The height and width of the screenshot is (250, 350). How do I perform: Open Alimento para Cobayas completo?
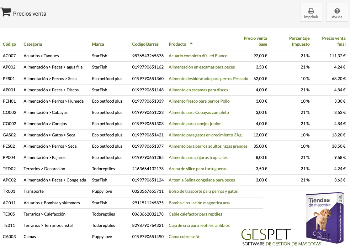199,112
